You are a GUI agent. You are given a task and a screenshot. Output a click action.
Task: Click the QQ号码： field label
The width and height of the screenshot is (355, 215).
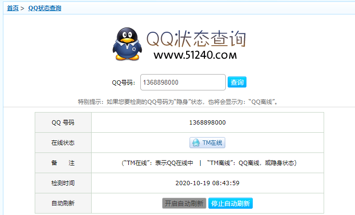123,82
